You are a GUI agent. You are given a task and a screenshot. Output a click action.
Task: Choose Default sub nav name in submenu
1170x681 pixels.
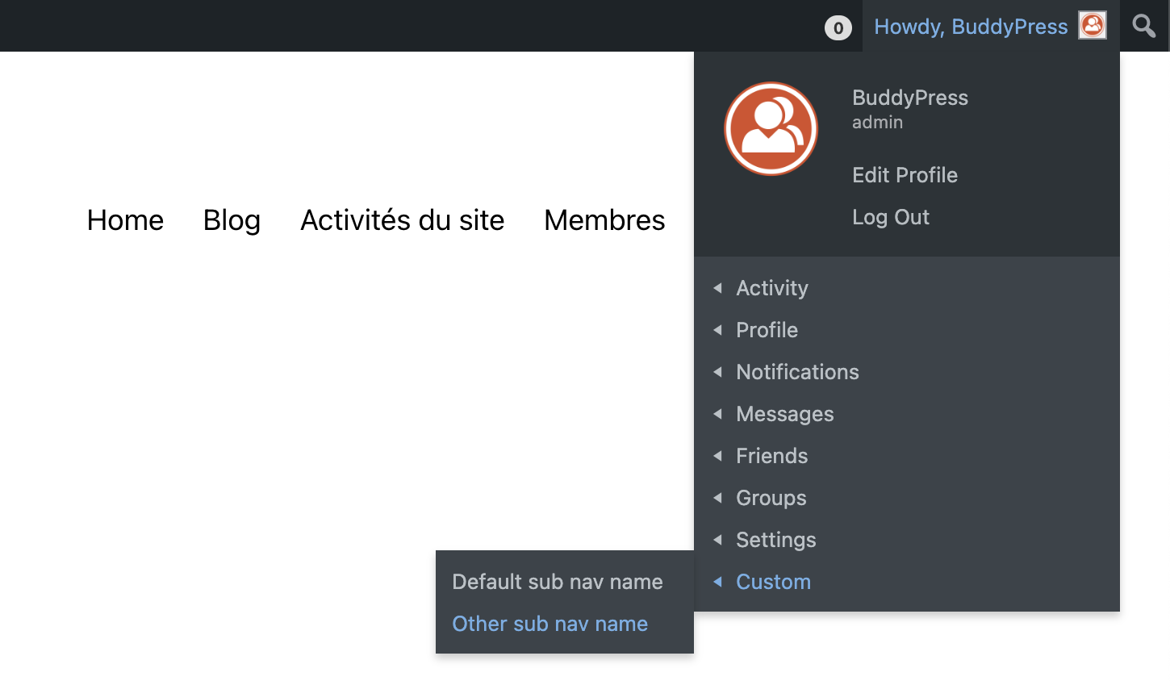tap(558, 582)
